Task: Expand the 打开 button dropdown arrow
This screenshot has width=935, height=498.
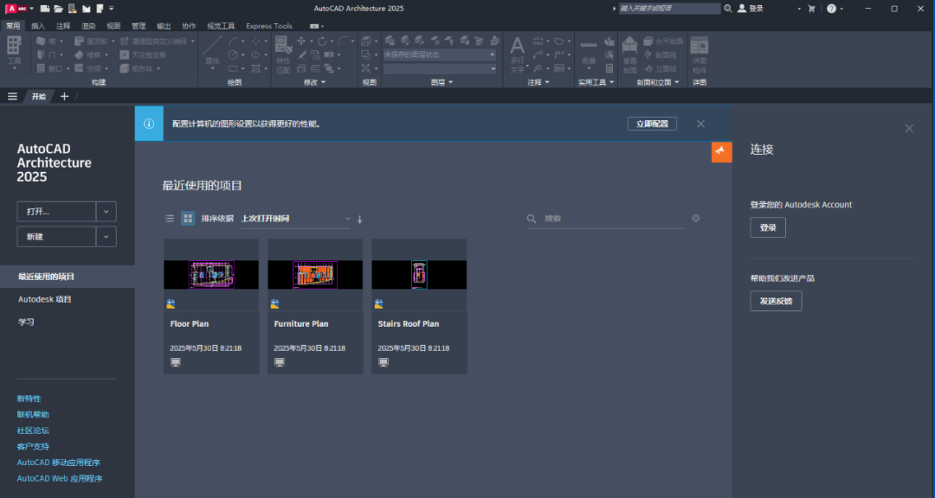Action: (106, 212)
